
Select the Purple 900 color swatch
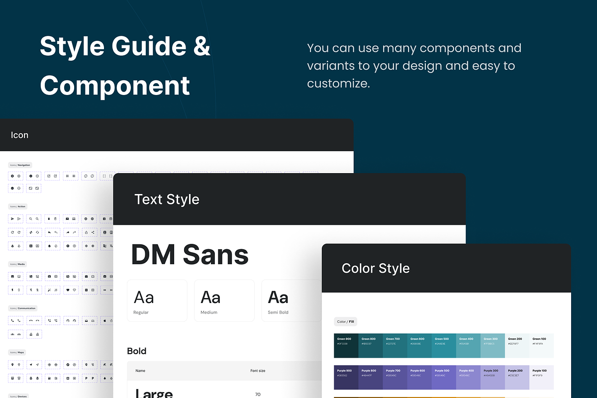click(346, 377)
